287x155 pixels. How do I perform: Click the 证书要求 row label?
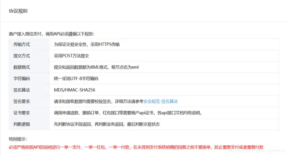[22, 113]
